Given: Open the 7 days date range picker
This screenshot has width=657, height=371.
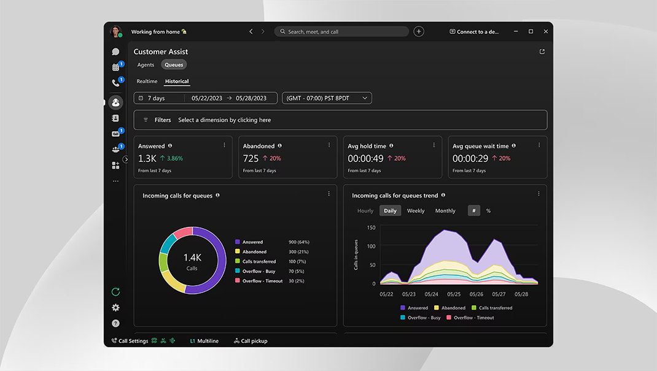Looking at the screenshot, I should [205, 98].
